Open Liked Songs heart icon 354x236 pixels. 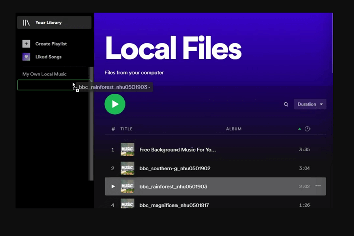pyautogui.click(x=26, y=57)
